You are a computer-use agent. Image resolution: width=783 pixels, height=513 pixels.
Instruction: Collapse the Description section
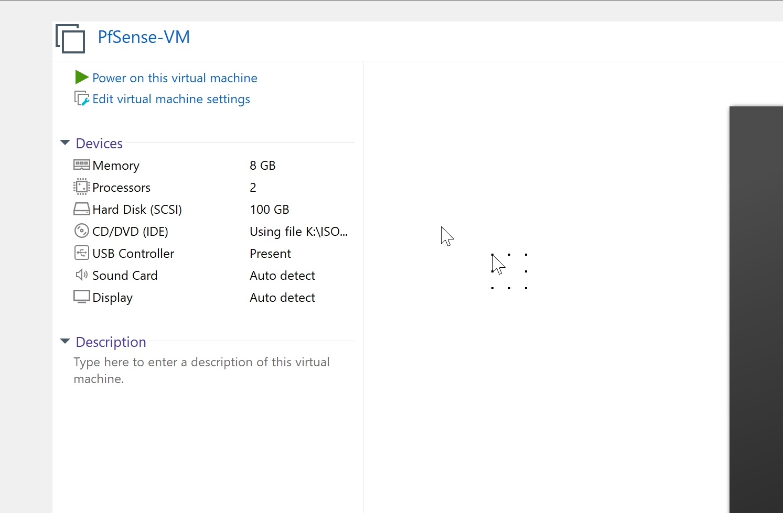coord(65,341)
